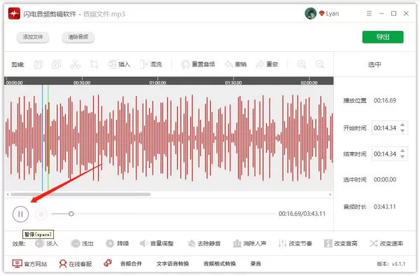The height and width of the screenshot is (276, 420).
Task: Click the 01:00.00 timeline ruler mark
Action: pos(157,83)
